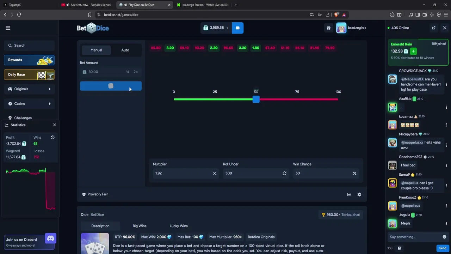Close the Play Dice browser tab
This screenshot has height=254, width=451.
pyautogui.click(x=169, y=5)
